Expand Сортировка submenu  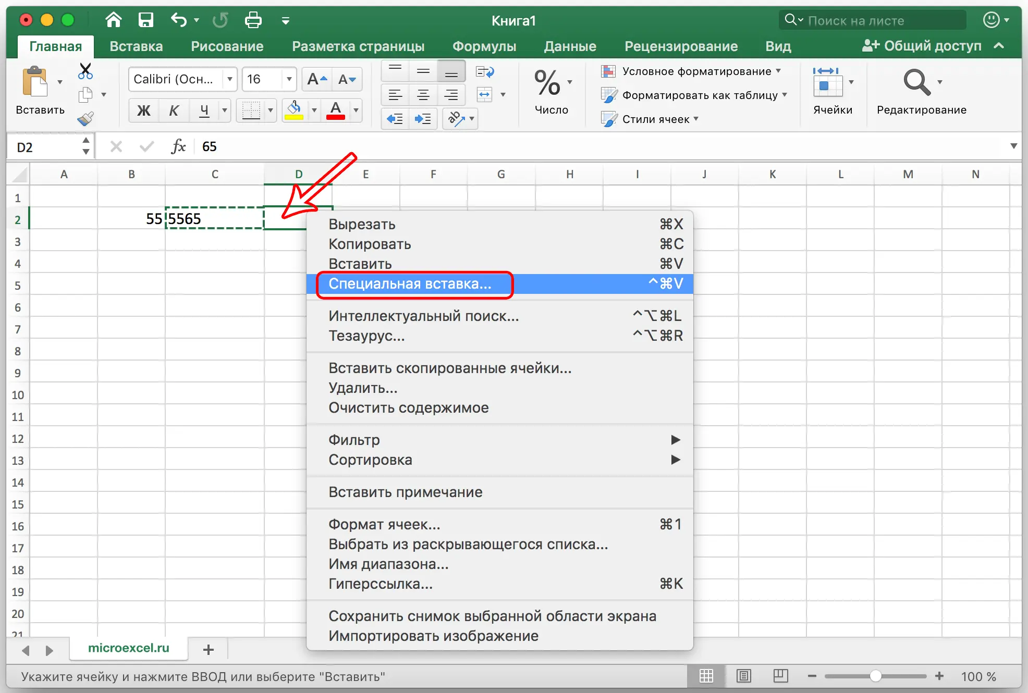[x=500, y=460]
